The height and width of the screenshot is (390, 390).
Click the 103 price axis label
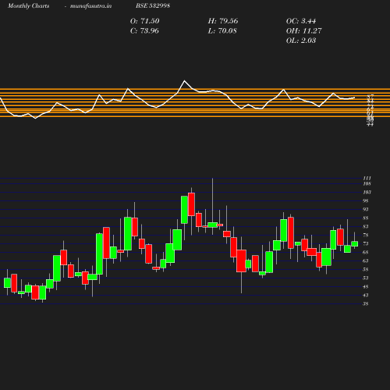367,193
